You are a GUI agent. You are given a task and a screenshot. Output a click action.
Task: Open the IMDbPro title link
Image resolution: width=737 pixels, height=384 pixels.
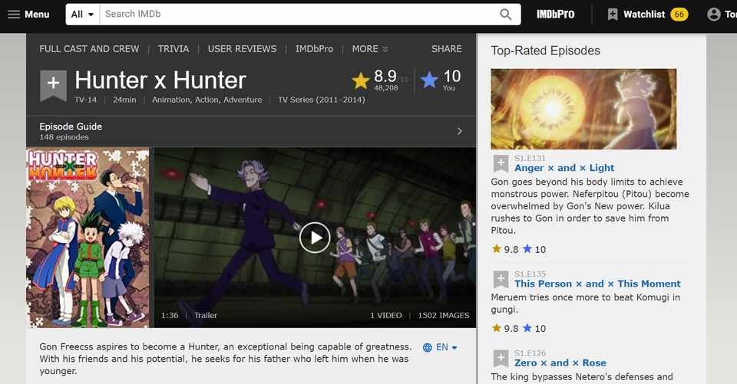314,49
